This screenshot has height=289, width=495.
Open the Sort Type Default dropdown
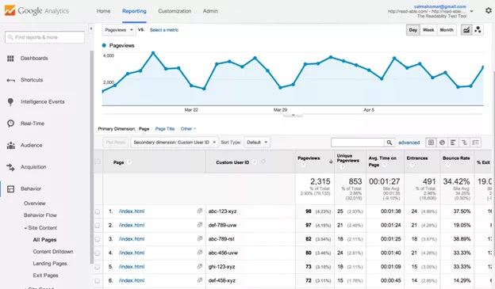click(257, 143)
